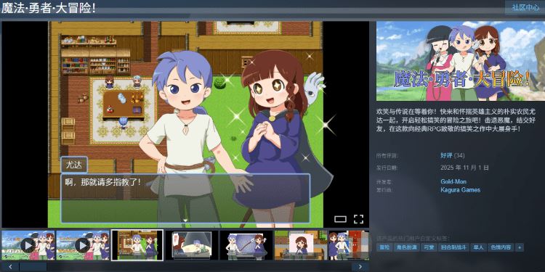Click left arrow of thumbnail strip
This screenshot has width=545, height=272.
click(9, 267)
